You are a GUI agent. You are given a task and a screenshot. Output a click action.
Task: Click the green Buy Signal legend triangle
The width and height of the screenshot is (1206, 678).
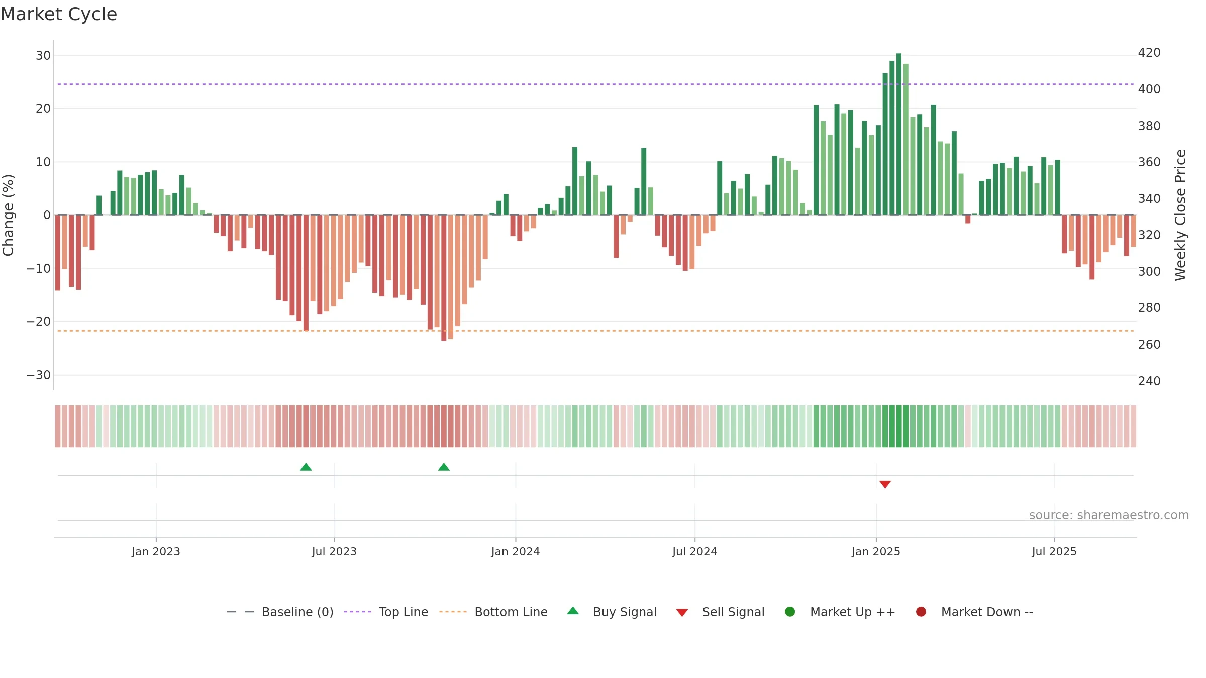click(x=573, y=611)
